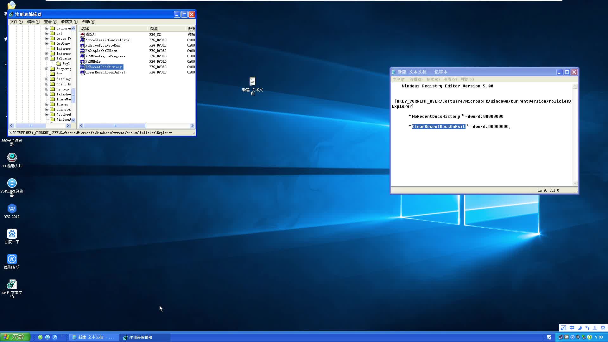This screenshot has width=608, height=342.
Task: Open the 格式 menu in Notepad
Action: [433, 79]
